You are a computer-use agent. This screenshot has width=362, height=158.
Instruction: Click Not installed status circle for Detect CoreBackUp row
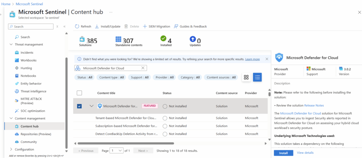pos(165,134)
